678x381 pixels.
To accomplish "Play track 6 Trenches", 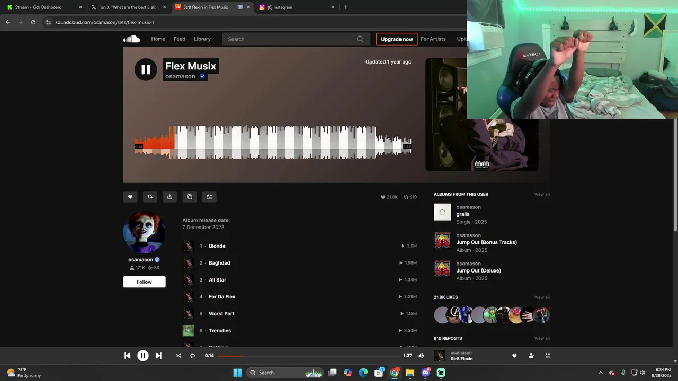I will pyautogui.click(x=219, y=331).
